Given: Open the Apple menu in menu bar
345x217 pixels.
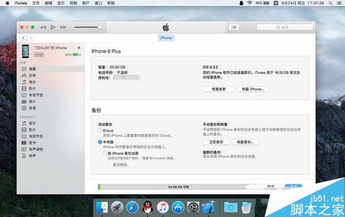Looking at the screenshot, I should tap(7, 3).
